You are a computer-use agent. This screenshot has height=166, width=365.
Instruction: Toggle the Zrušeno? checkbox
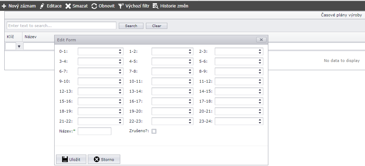[154, 131]
